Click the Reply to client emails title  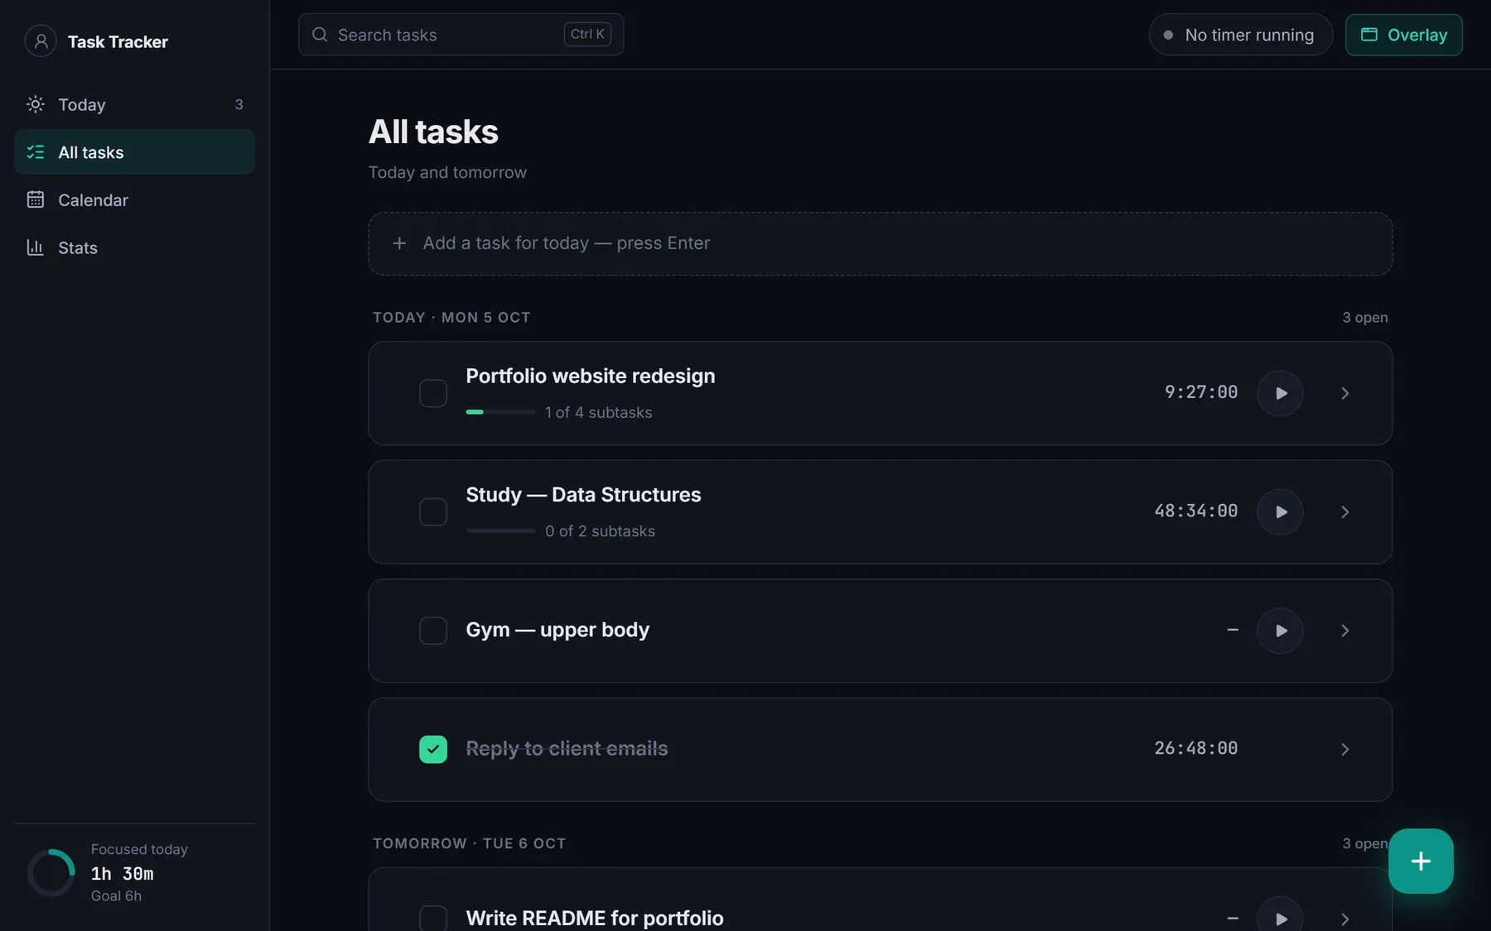tap(567, 748)
